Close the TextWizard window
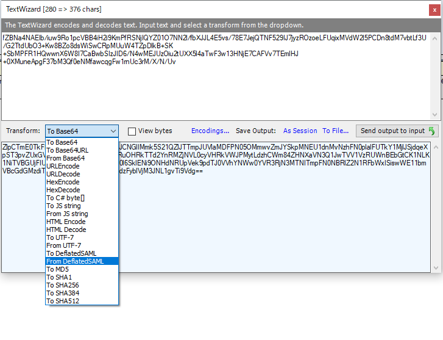 click(x=434, y=10)
